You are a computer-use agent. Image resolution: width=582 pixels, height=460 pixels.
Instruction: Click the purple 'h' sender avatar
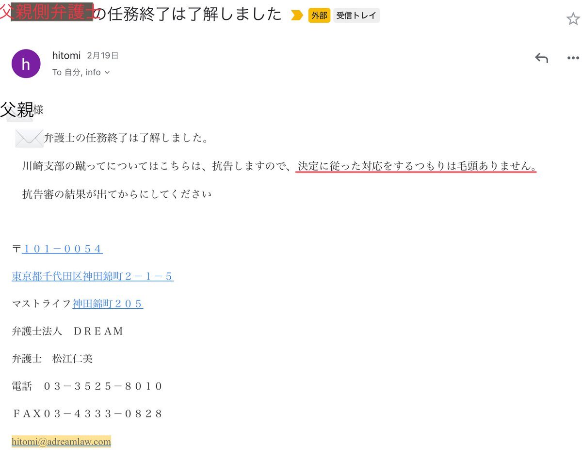click(x=26, y=63)
